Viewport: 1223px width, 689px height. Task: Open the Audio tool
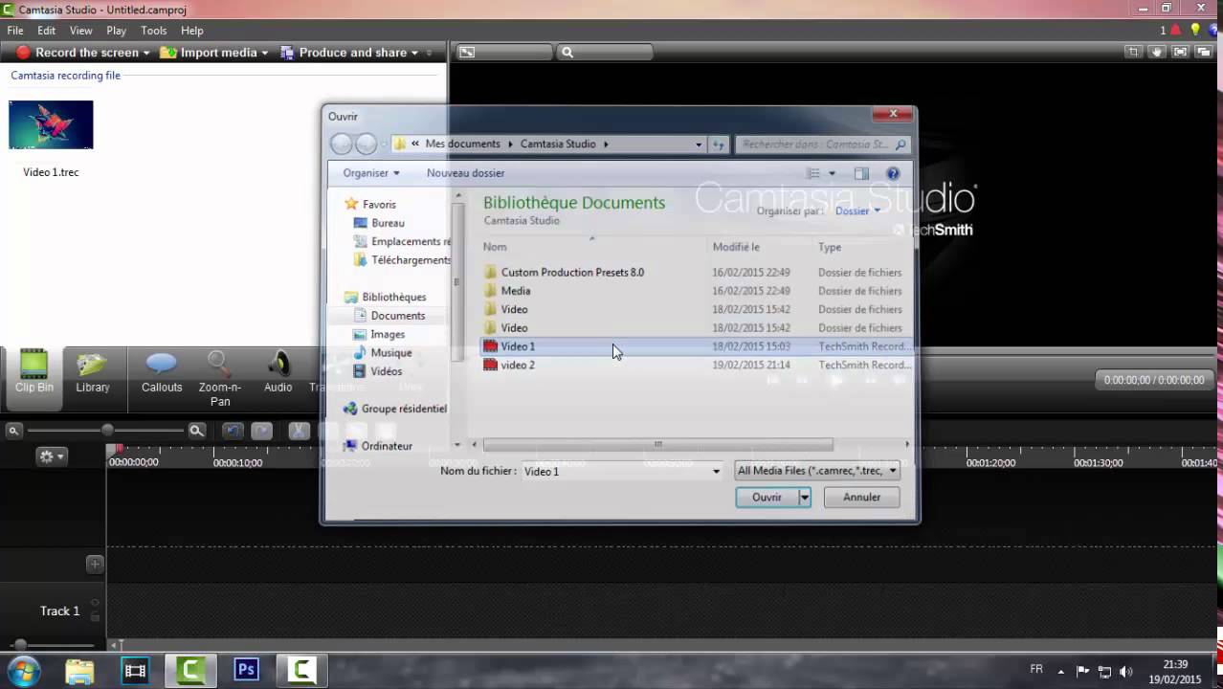pyautogui.click(x=278, y=372)
